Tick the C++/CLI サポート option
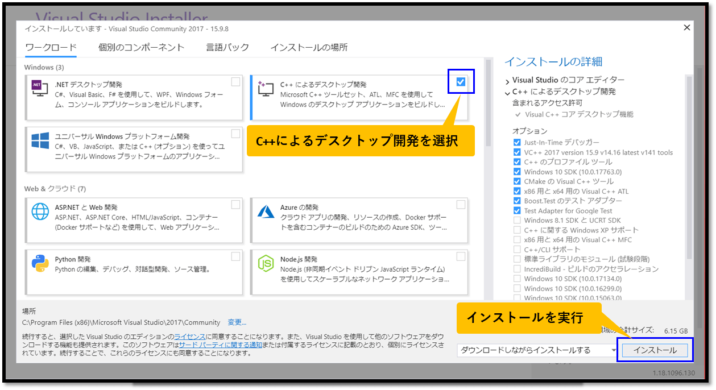Screen dimensions: 716x390 517,250
